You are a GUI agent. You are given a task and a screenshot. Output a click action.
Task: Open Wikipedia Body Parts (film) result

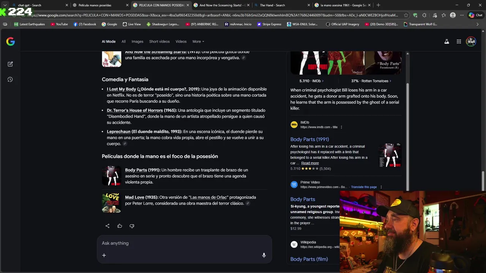pyautogui.click(x=309, y=259)
